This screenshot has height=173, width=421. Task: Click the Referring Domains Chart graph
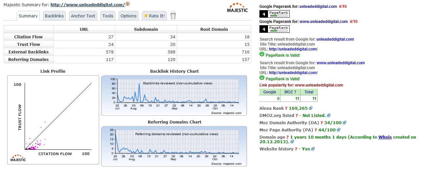(174, 146)
